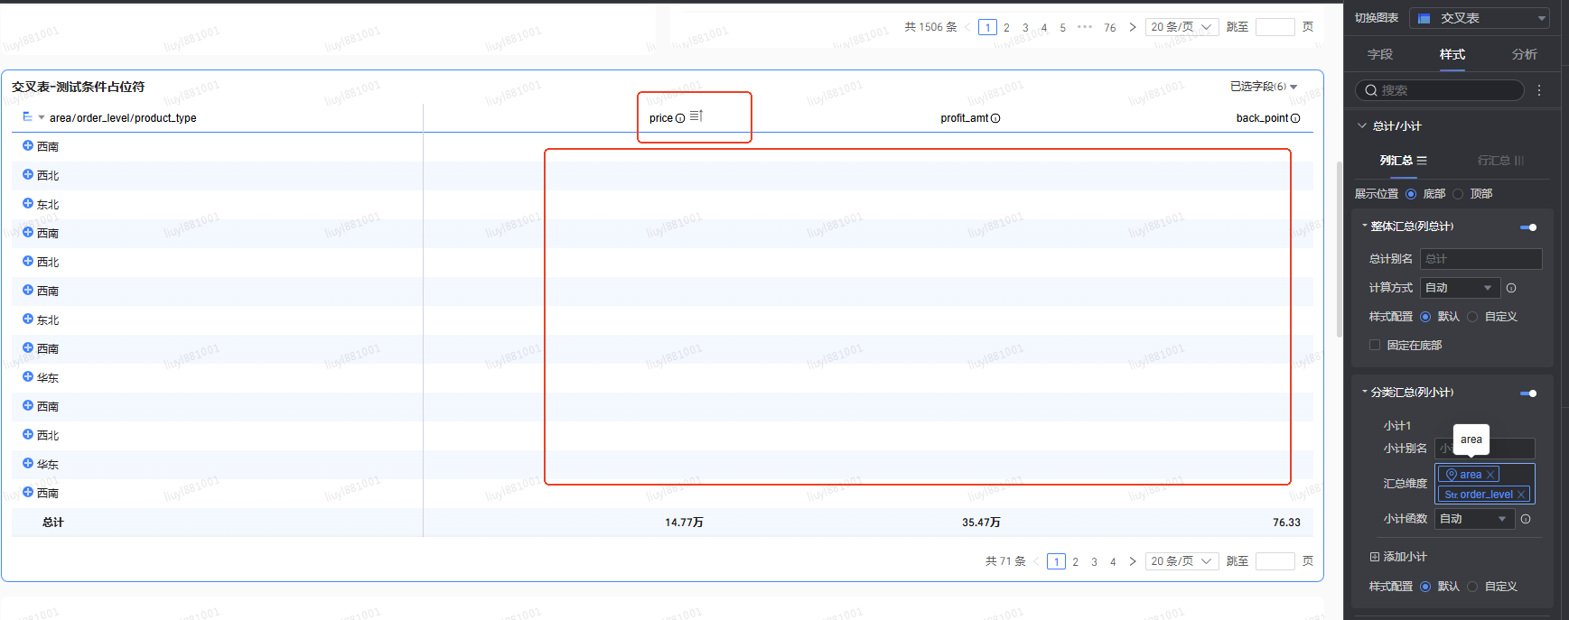Select 顶部 for 展示位置
The height and width of the screenshot is (620, 1569).
tap(1458, 194)
